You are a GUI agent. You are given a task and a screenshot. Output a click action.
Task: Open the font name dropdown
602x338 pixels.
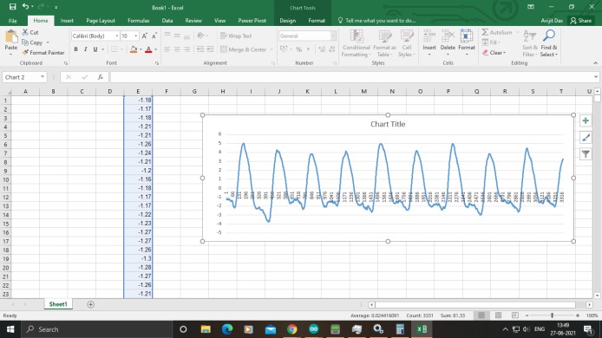click(117, 36)
